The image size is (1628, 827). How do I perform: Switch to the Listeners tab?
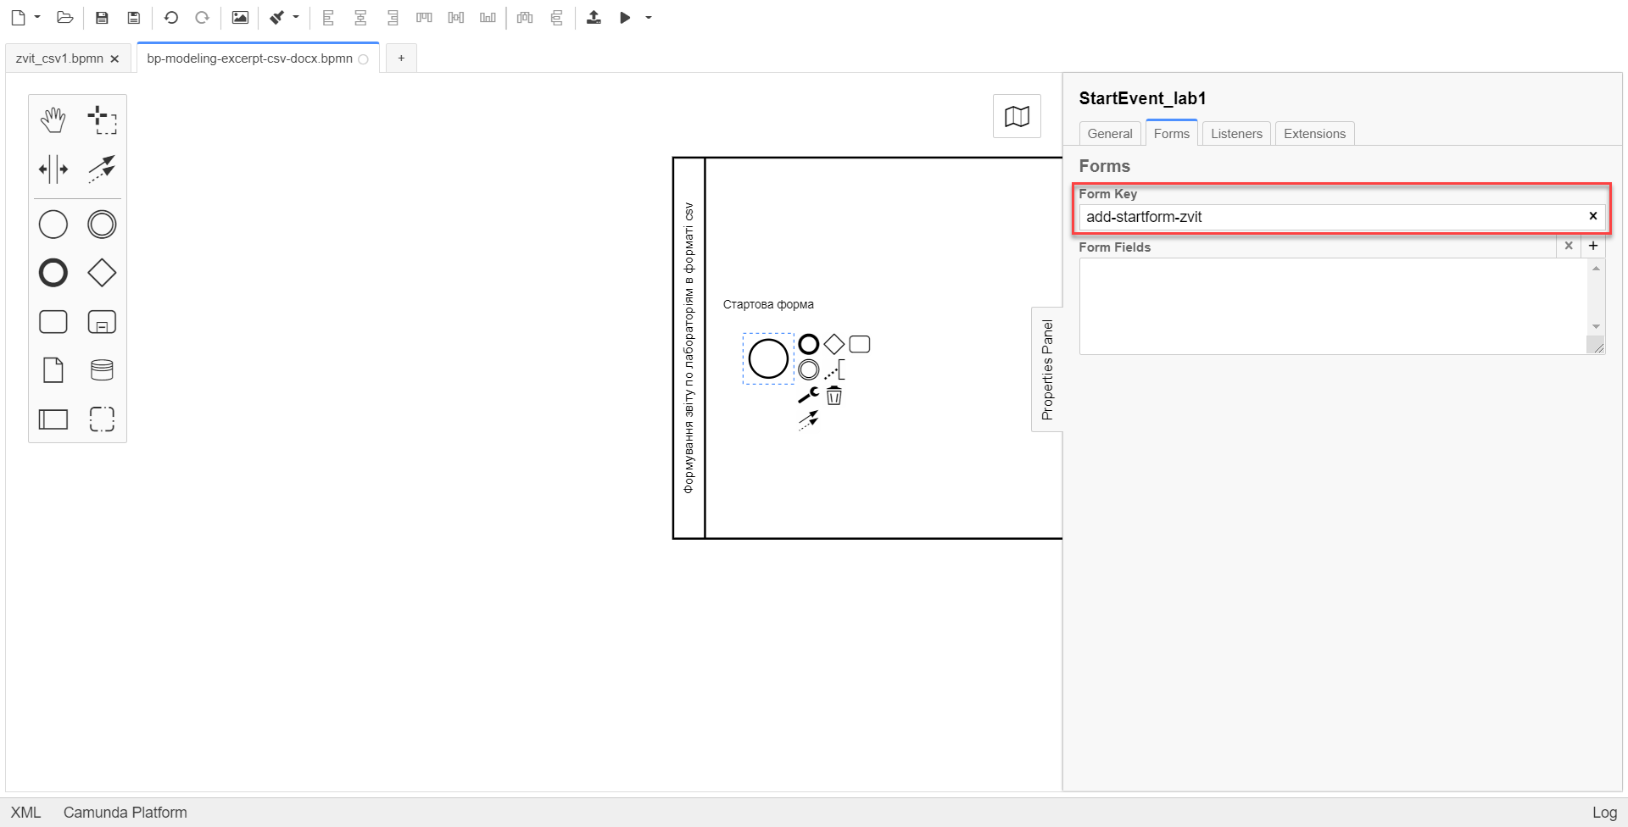point(1235,134)
